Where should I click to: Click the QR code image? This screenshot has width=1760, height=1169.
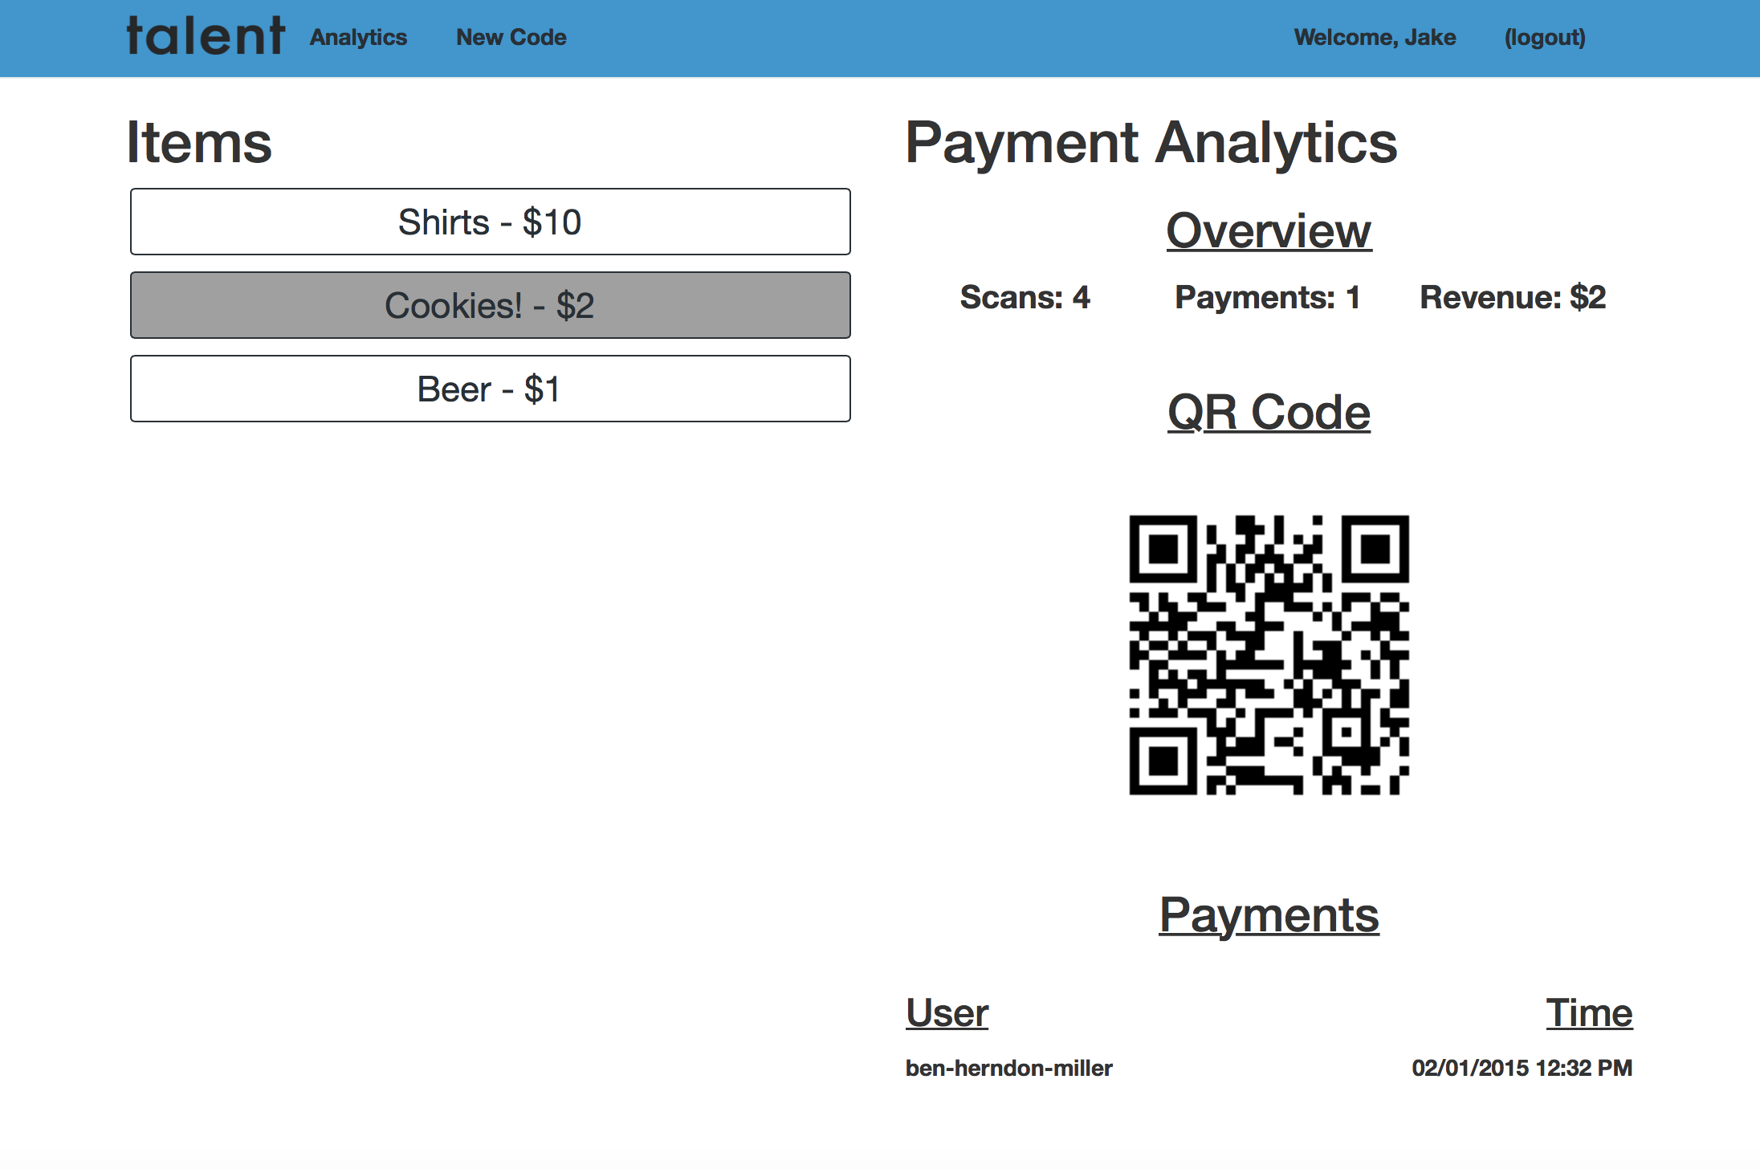click(x=1269, y=654)
